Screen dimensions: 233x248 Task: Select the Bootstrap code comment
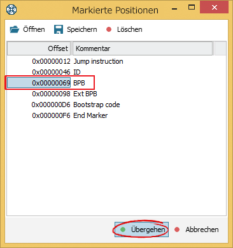coord(97,105)
